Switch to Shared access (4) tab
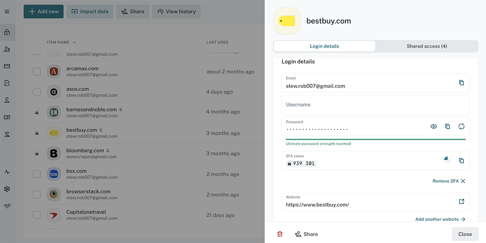The width and height of the screenshot is (486, 243). click(x=427, y=46)
